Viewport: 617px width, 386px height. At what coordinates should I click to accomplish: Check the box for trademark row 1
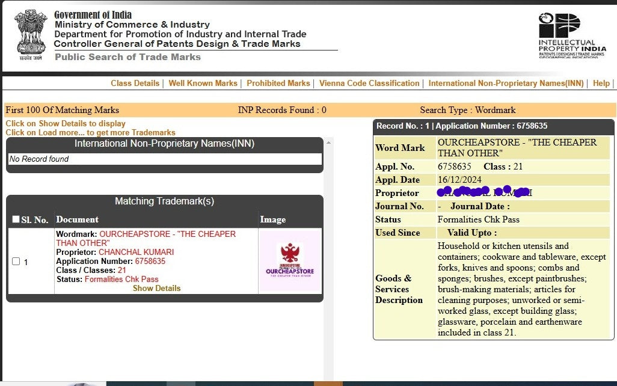click(16, 262)
